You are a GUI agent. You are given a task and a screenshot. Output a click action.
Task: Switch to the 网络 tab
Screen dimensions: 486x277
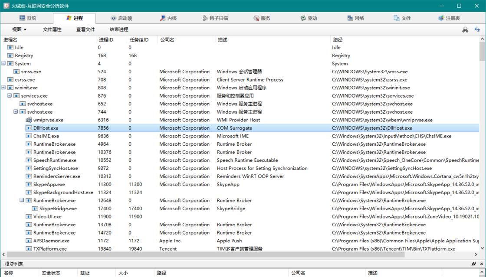355,18
